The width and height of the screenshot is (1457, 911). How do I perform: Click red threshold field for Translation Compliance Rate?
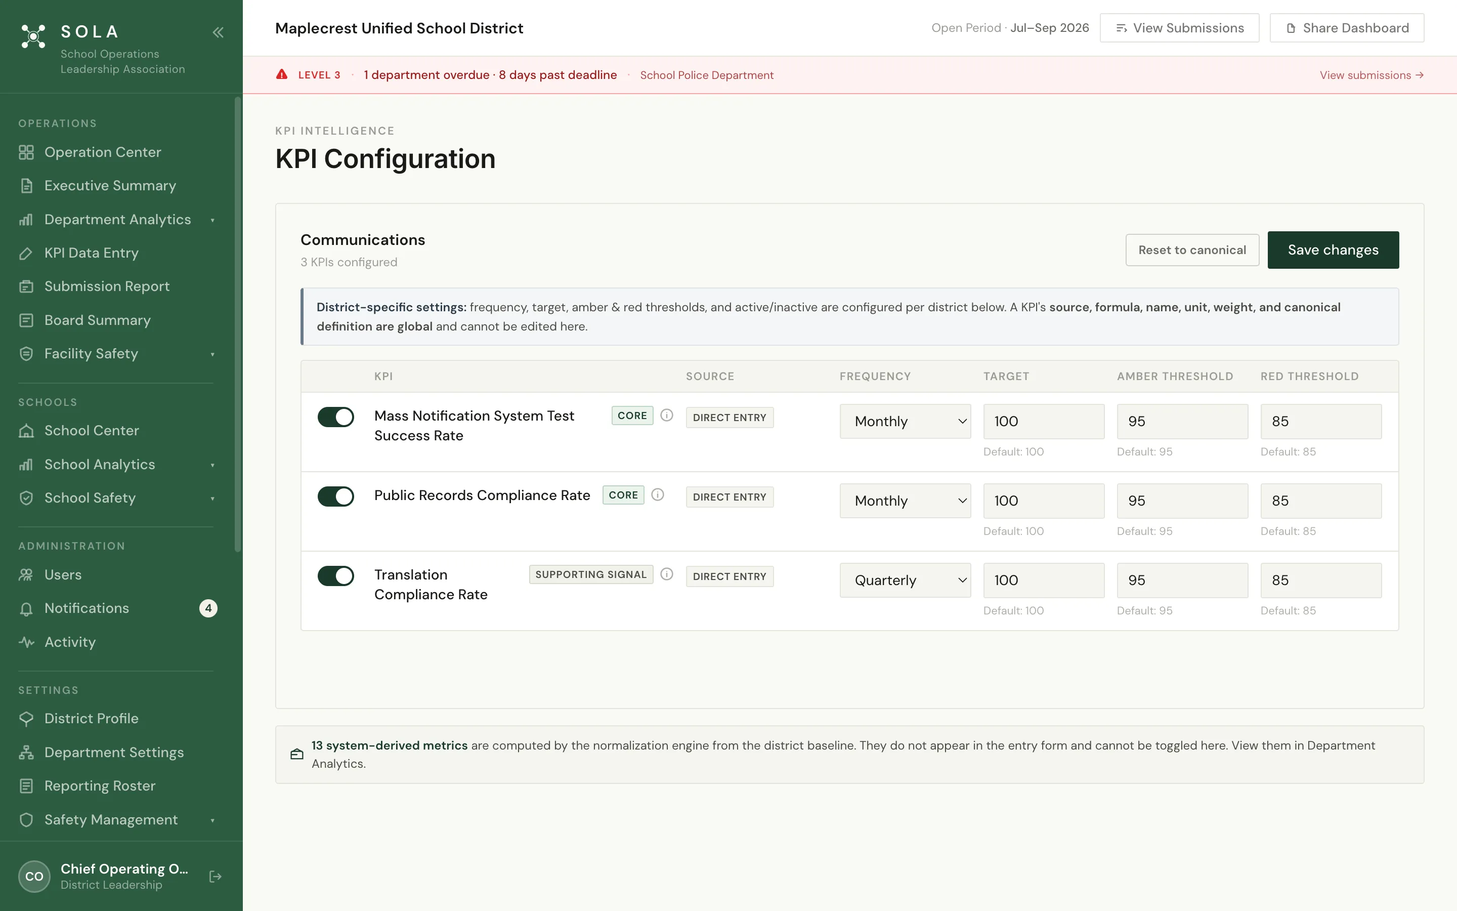pos(1321,580)
